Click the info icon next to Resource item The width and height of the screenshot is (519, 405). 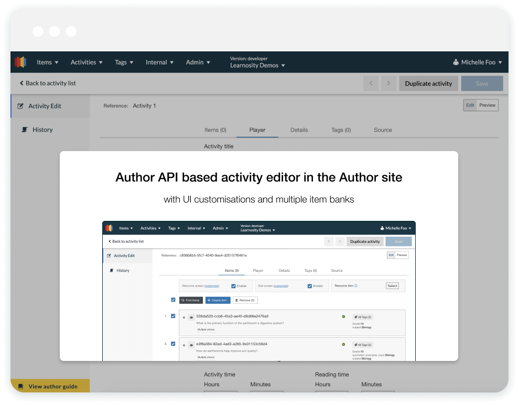356,286
